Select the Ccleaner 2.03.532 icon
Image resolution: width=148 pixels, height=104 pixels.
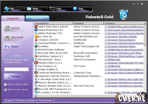36,40
